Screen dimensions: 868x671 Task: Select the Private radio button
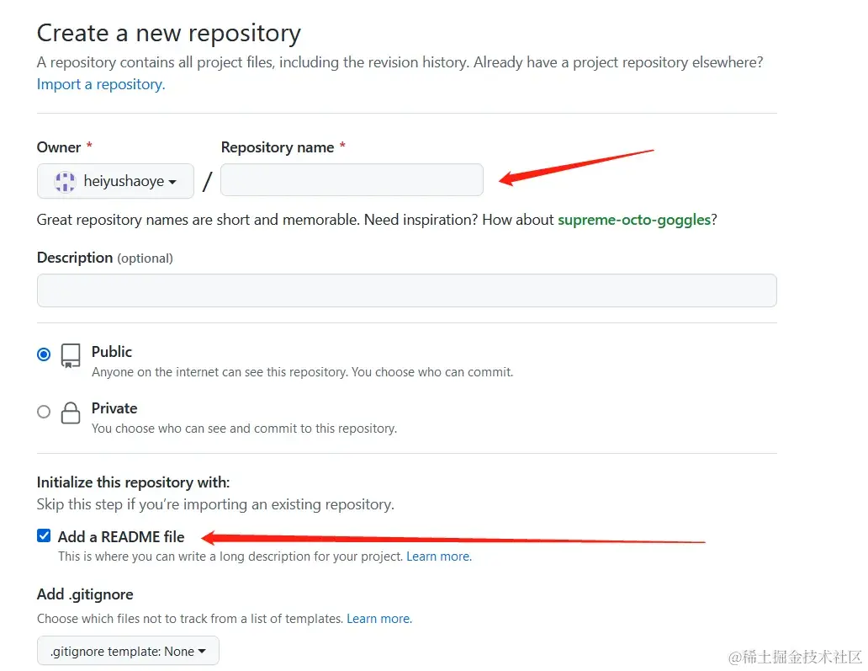44,412
